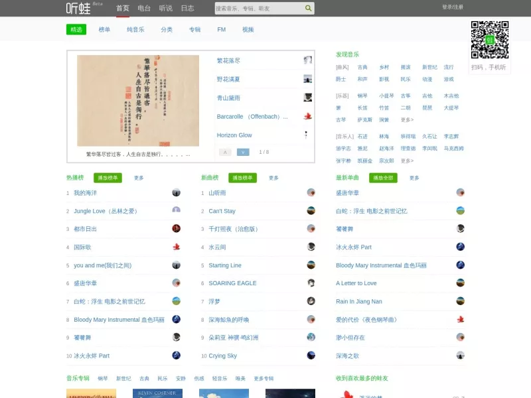This screenshot has width=531, height=398.
Task: Switch to the 榜单 tab
Action: pos(104,29)
